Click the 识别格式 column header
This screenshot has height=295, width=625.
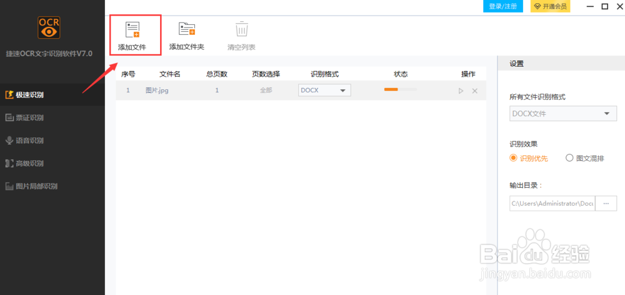[324, 74]
